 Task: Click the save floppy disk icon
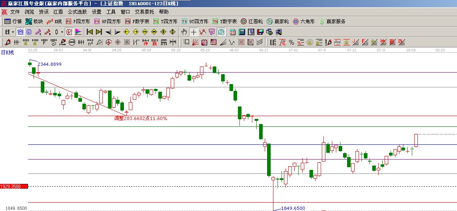coord(260,32)
